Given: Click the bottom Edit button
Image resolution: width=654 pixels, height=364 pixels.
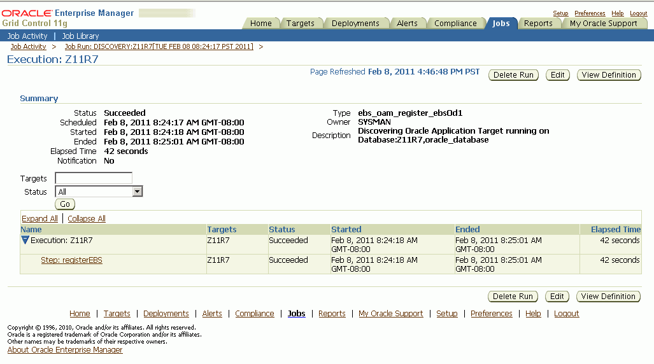Looking at the screenshot, I should (x=557, y=297).
